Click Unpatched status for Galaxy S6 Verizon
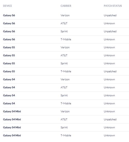The width and height of the screenshot is (129, 142). pos(110,15)
